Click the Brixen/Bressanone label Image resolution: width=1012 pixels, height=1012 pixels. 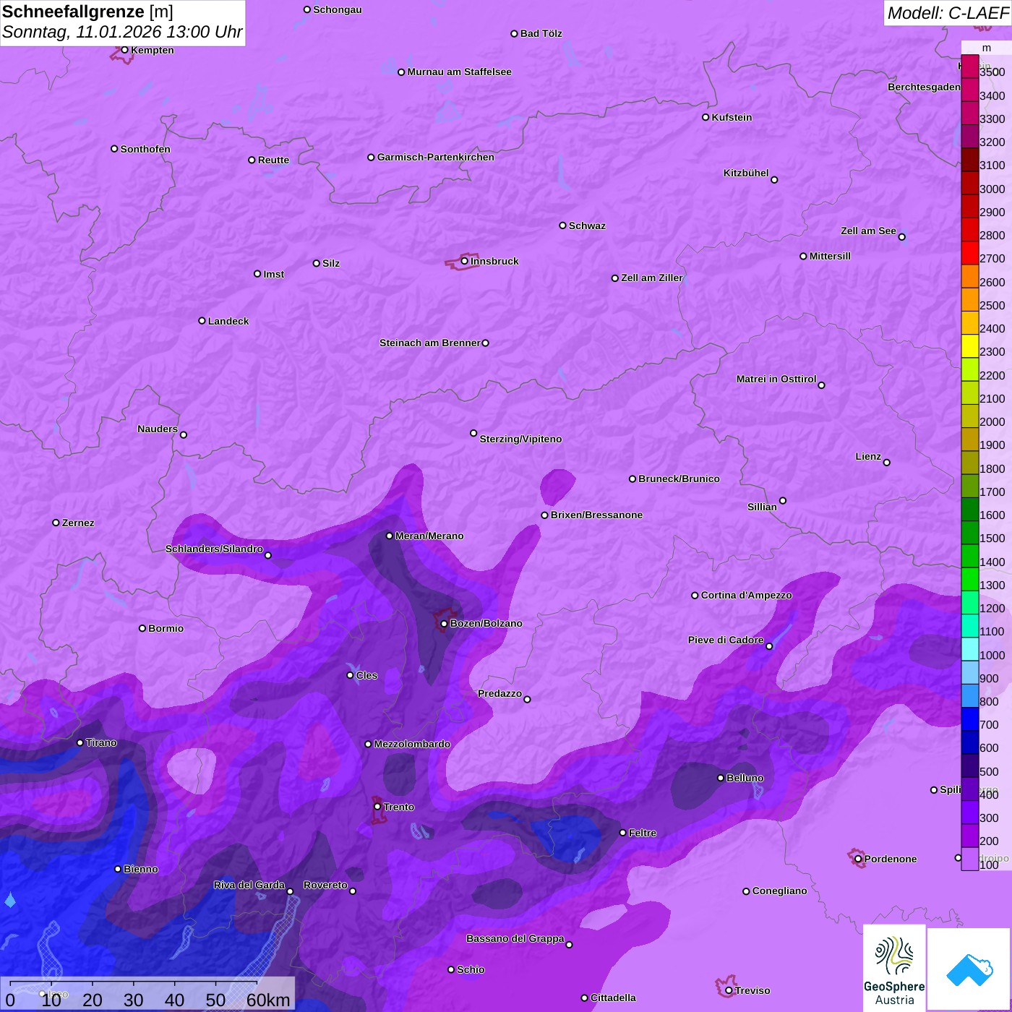[596, 515]
